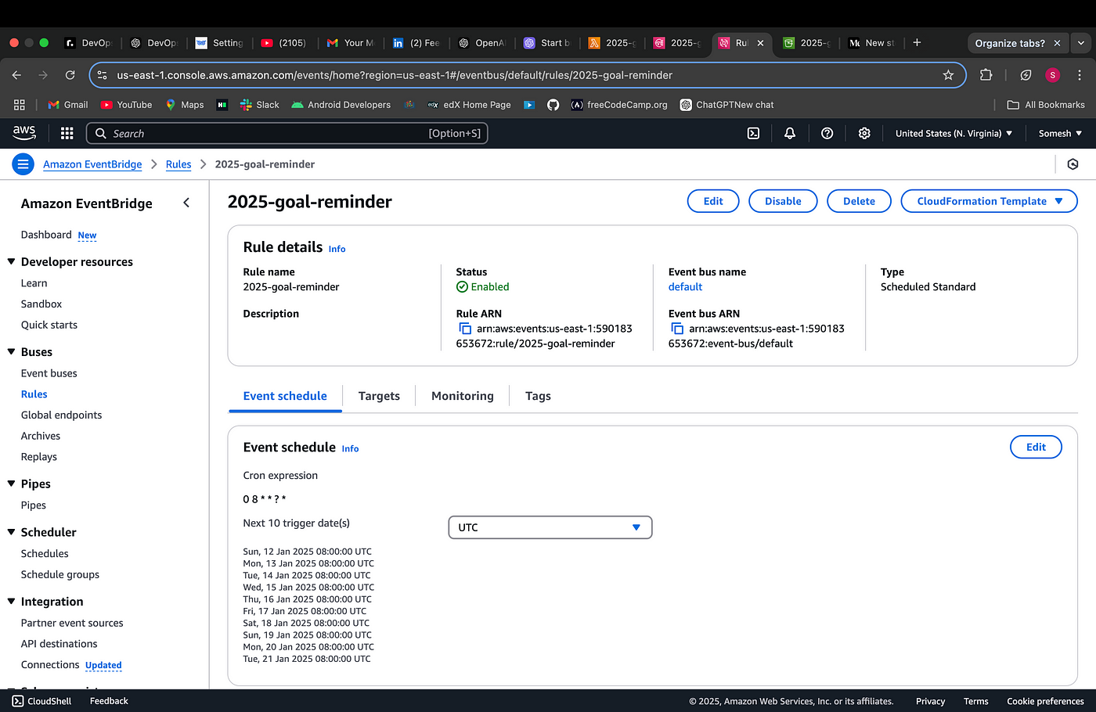1096x712 pixels.
Task: Switch to the Tags tab
Action: click(x=538, y=396)
